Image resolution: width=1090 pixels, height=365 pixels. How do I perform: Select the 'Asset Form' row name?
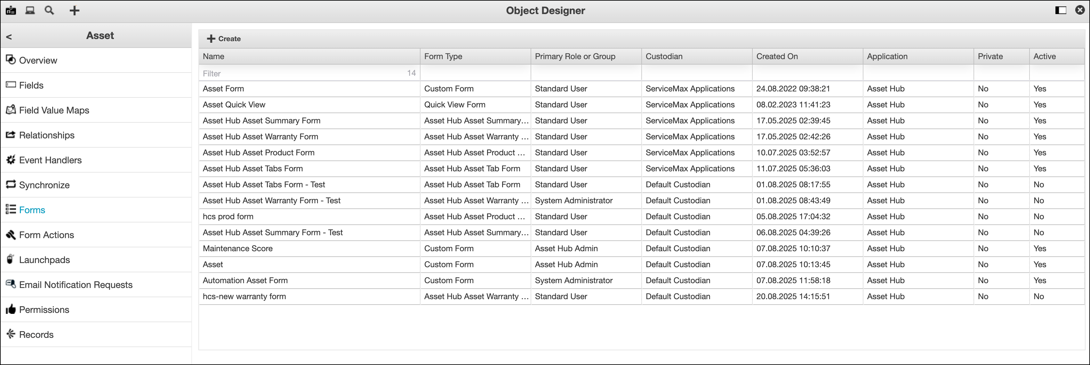pyautogui.click(x=223, y=89)
